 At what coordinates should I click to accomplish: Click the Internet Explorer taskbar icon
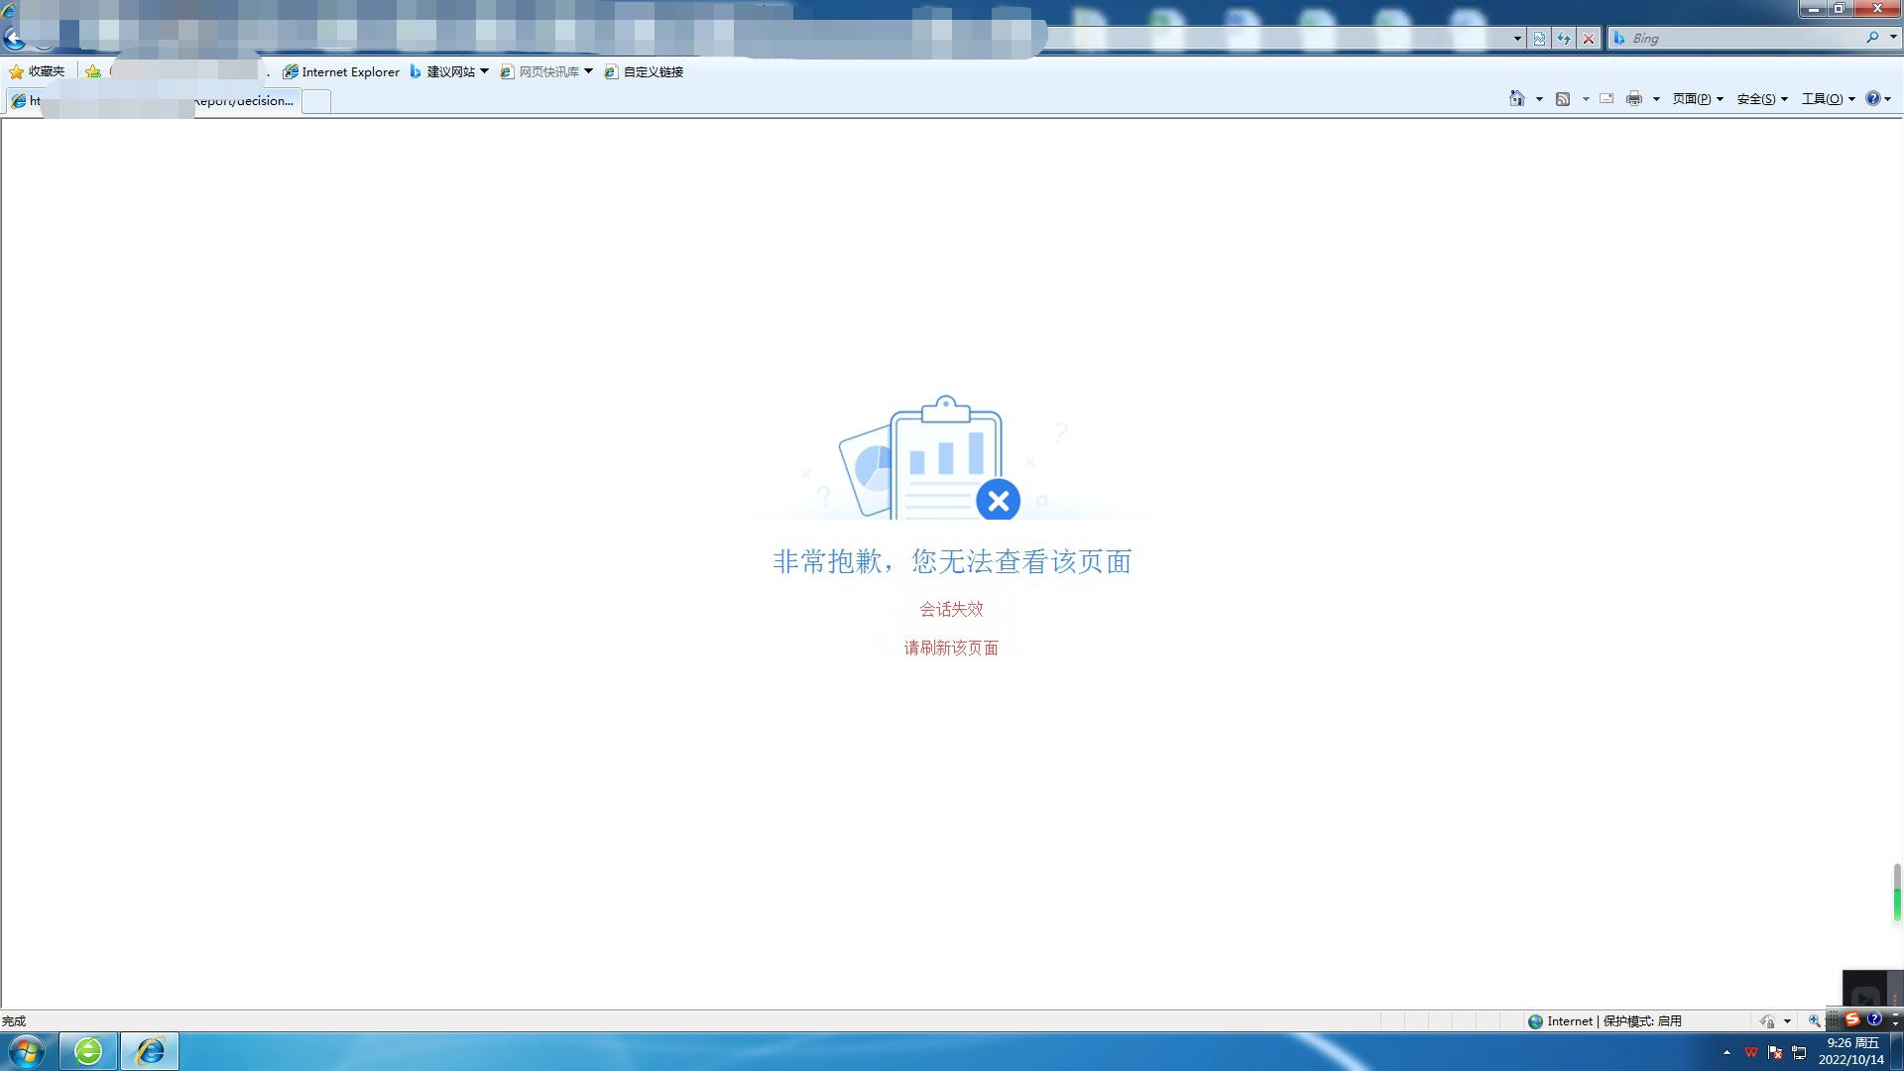150,1051
